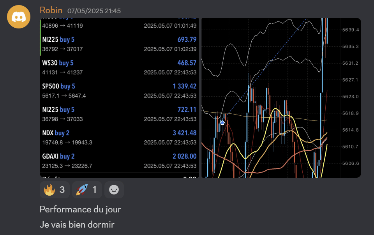Click the price range 40896 → 41119
This screenshot has width=374, height=235.
tap(62, 26)
